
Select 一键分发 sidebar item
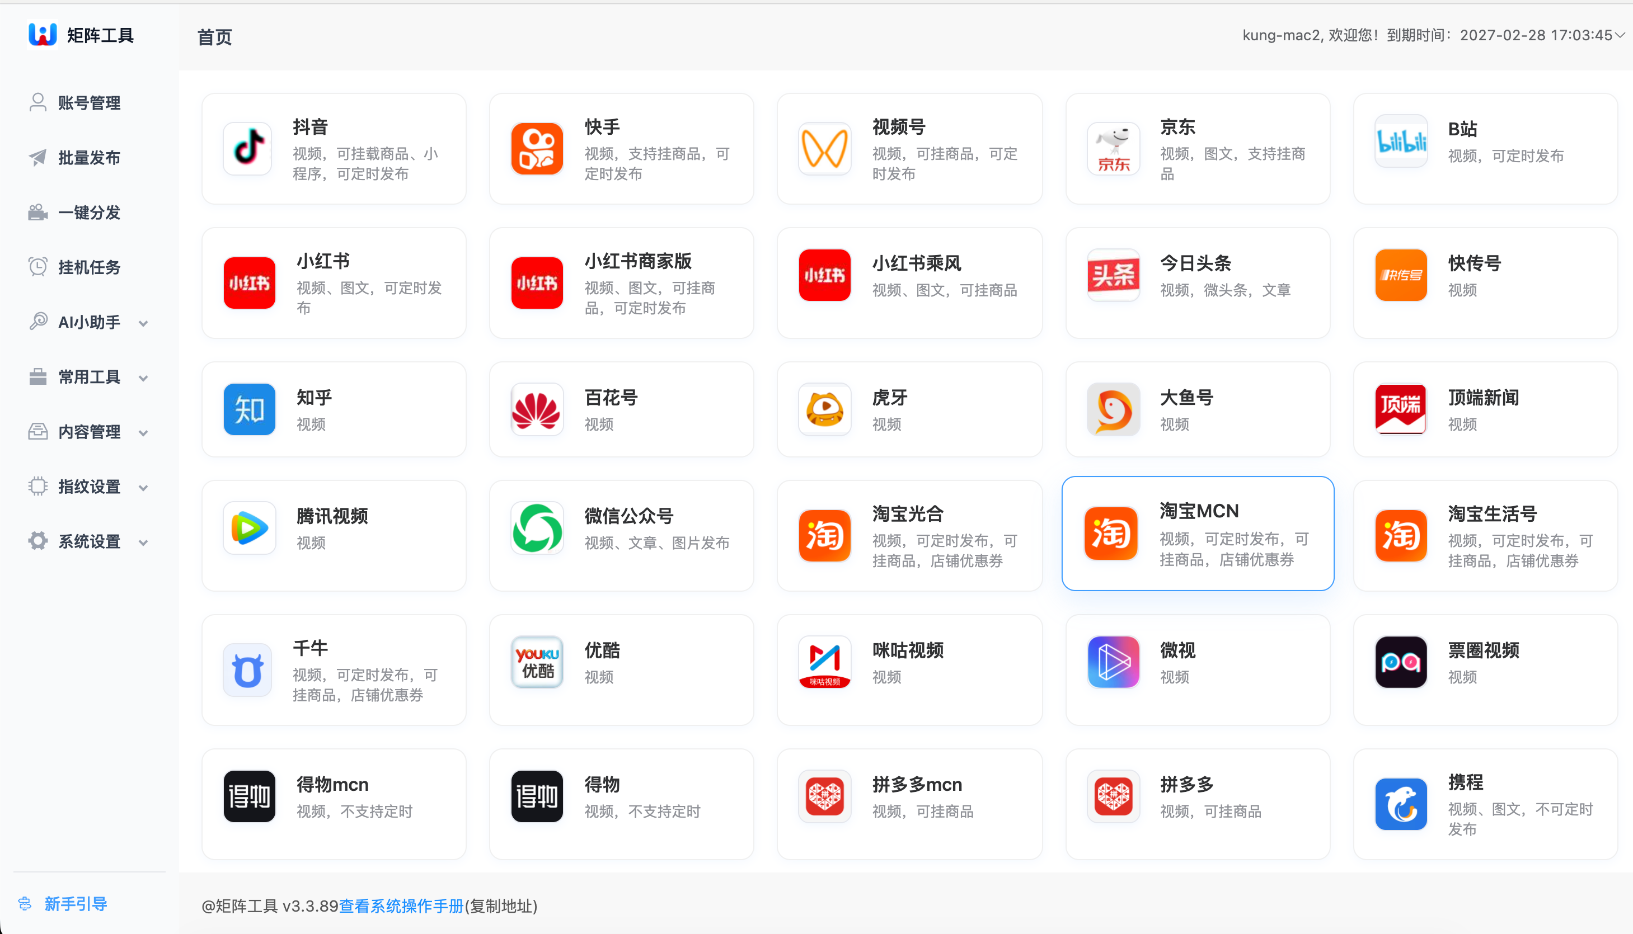89,213
